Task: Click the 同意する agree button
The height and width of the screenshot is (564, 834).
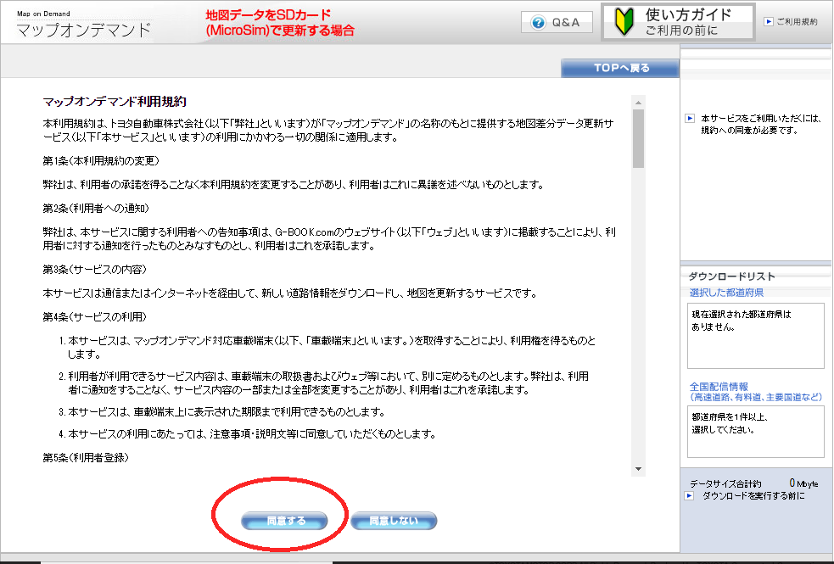Action: click(x=284, y=521)
